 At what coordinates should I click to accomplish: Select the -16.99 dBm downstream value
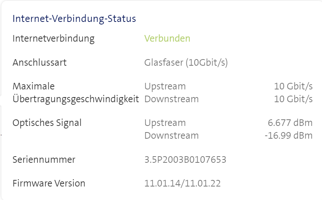[x=288, y=136]
